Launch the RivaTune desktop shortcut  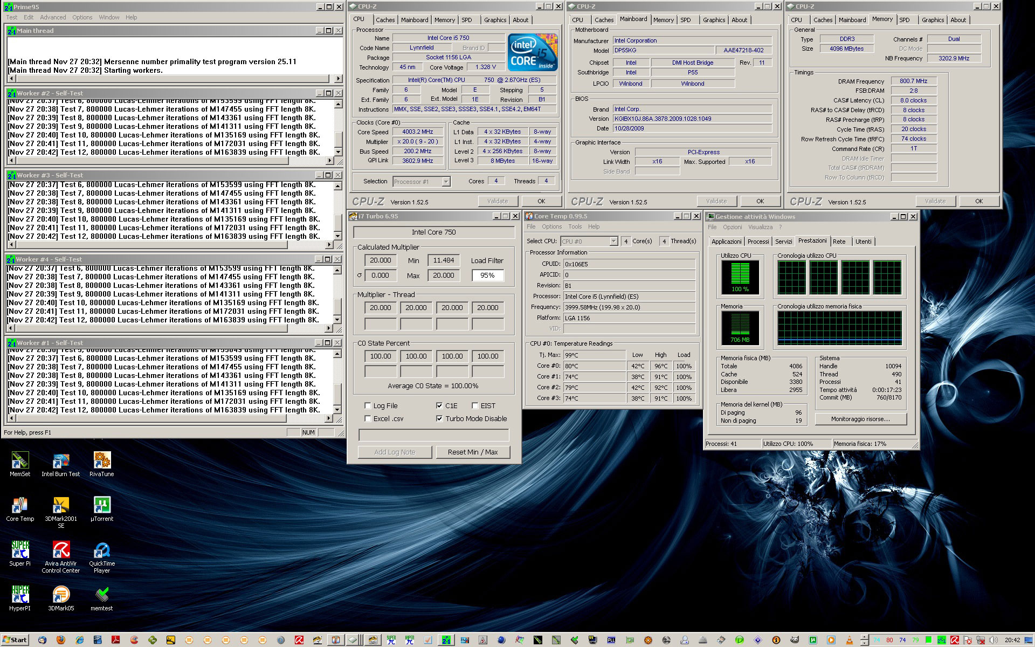[x=101, y=461]
